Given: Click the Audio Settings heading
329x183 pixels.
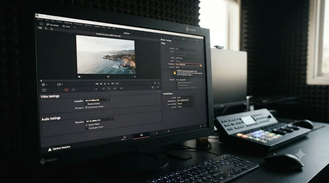Looking at the screenshot, I should click(51, 119).
